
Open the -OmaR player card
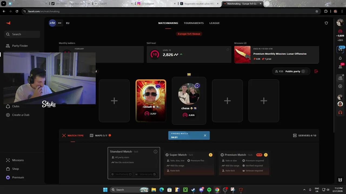coord(151,101)
